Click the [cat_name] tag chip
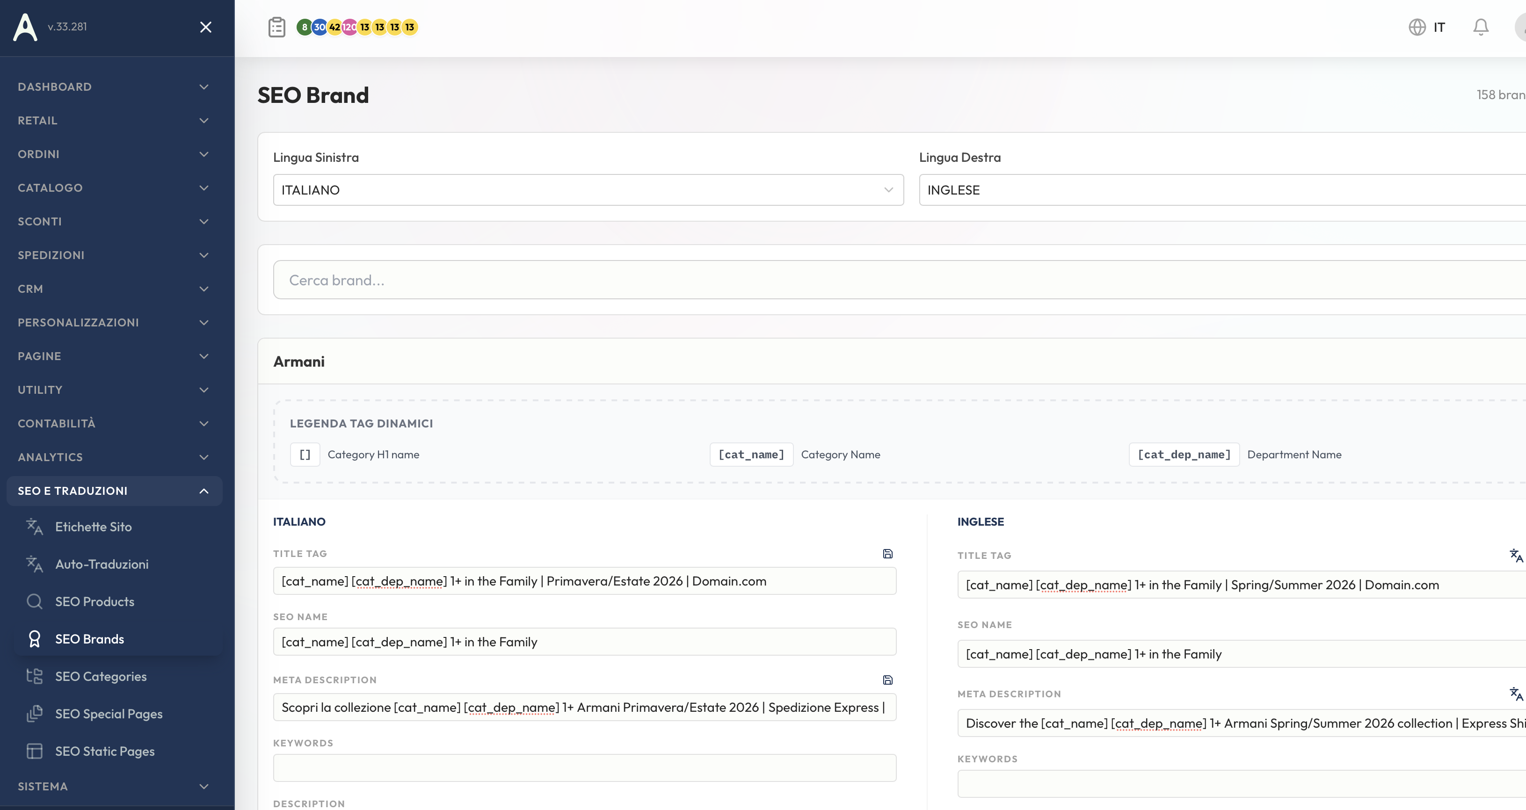 [x=751, y=455]
